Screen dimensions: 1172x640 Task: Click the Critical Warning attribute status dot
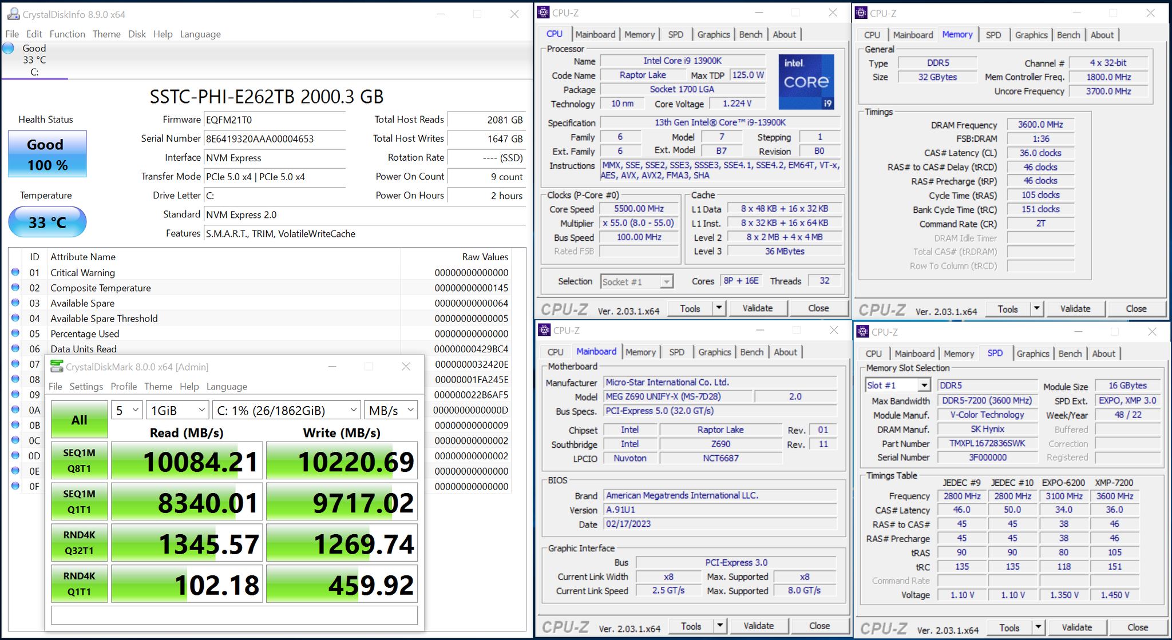pos(15,273)
